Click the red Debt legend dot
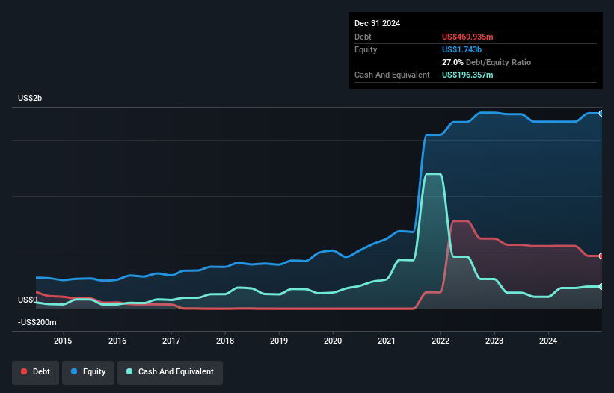This screenshot has height=393, width=614. coord(24,371)
